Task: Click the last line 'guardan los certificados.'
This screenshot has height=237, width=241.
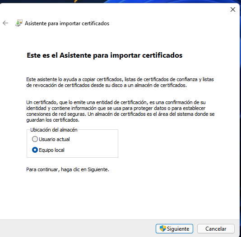Action: [53, 120]
